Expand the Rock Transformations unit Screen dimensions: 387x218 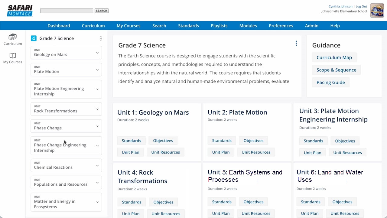(66, 109)
